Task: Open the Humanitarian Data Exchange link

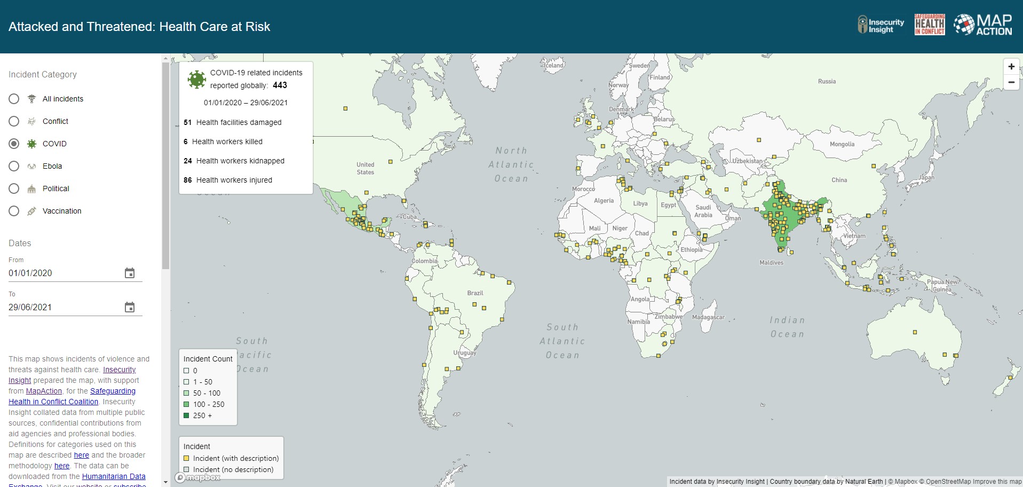Action: tap(114, 476)
